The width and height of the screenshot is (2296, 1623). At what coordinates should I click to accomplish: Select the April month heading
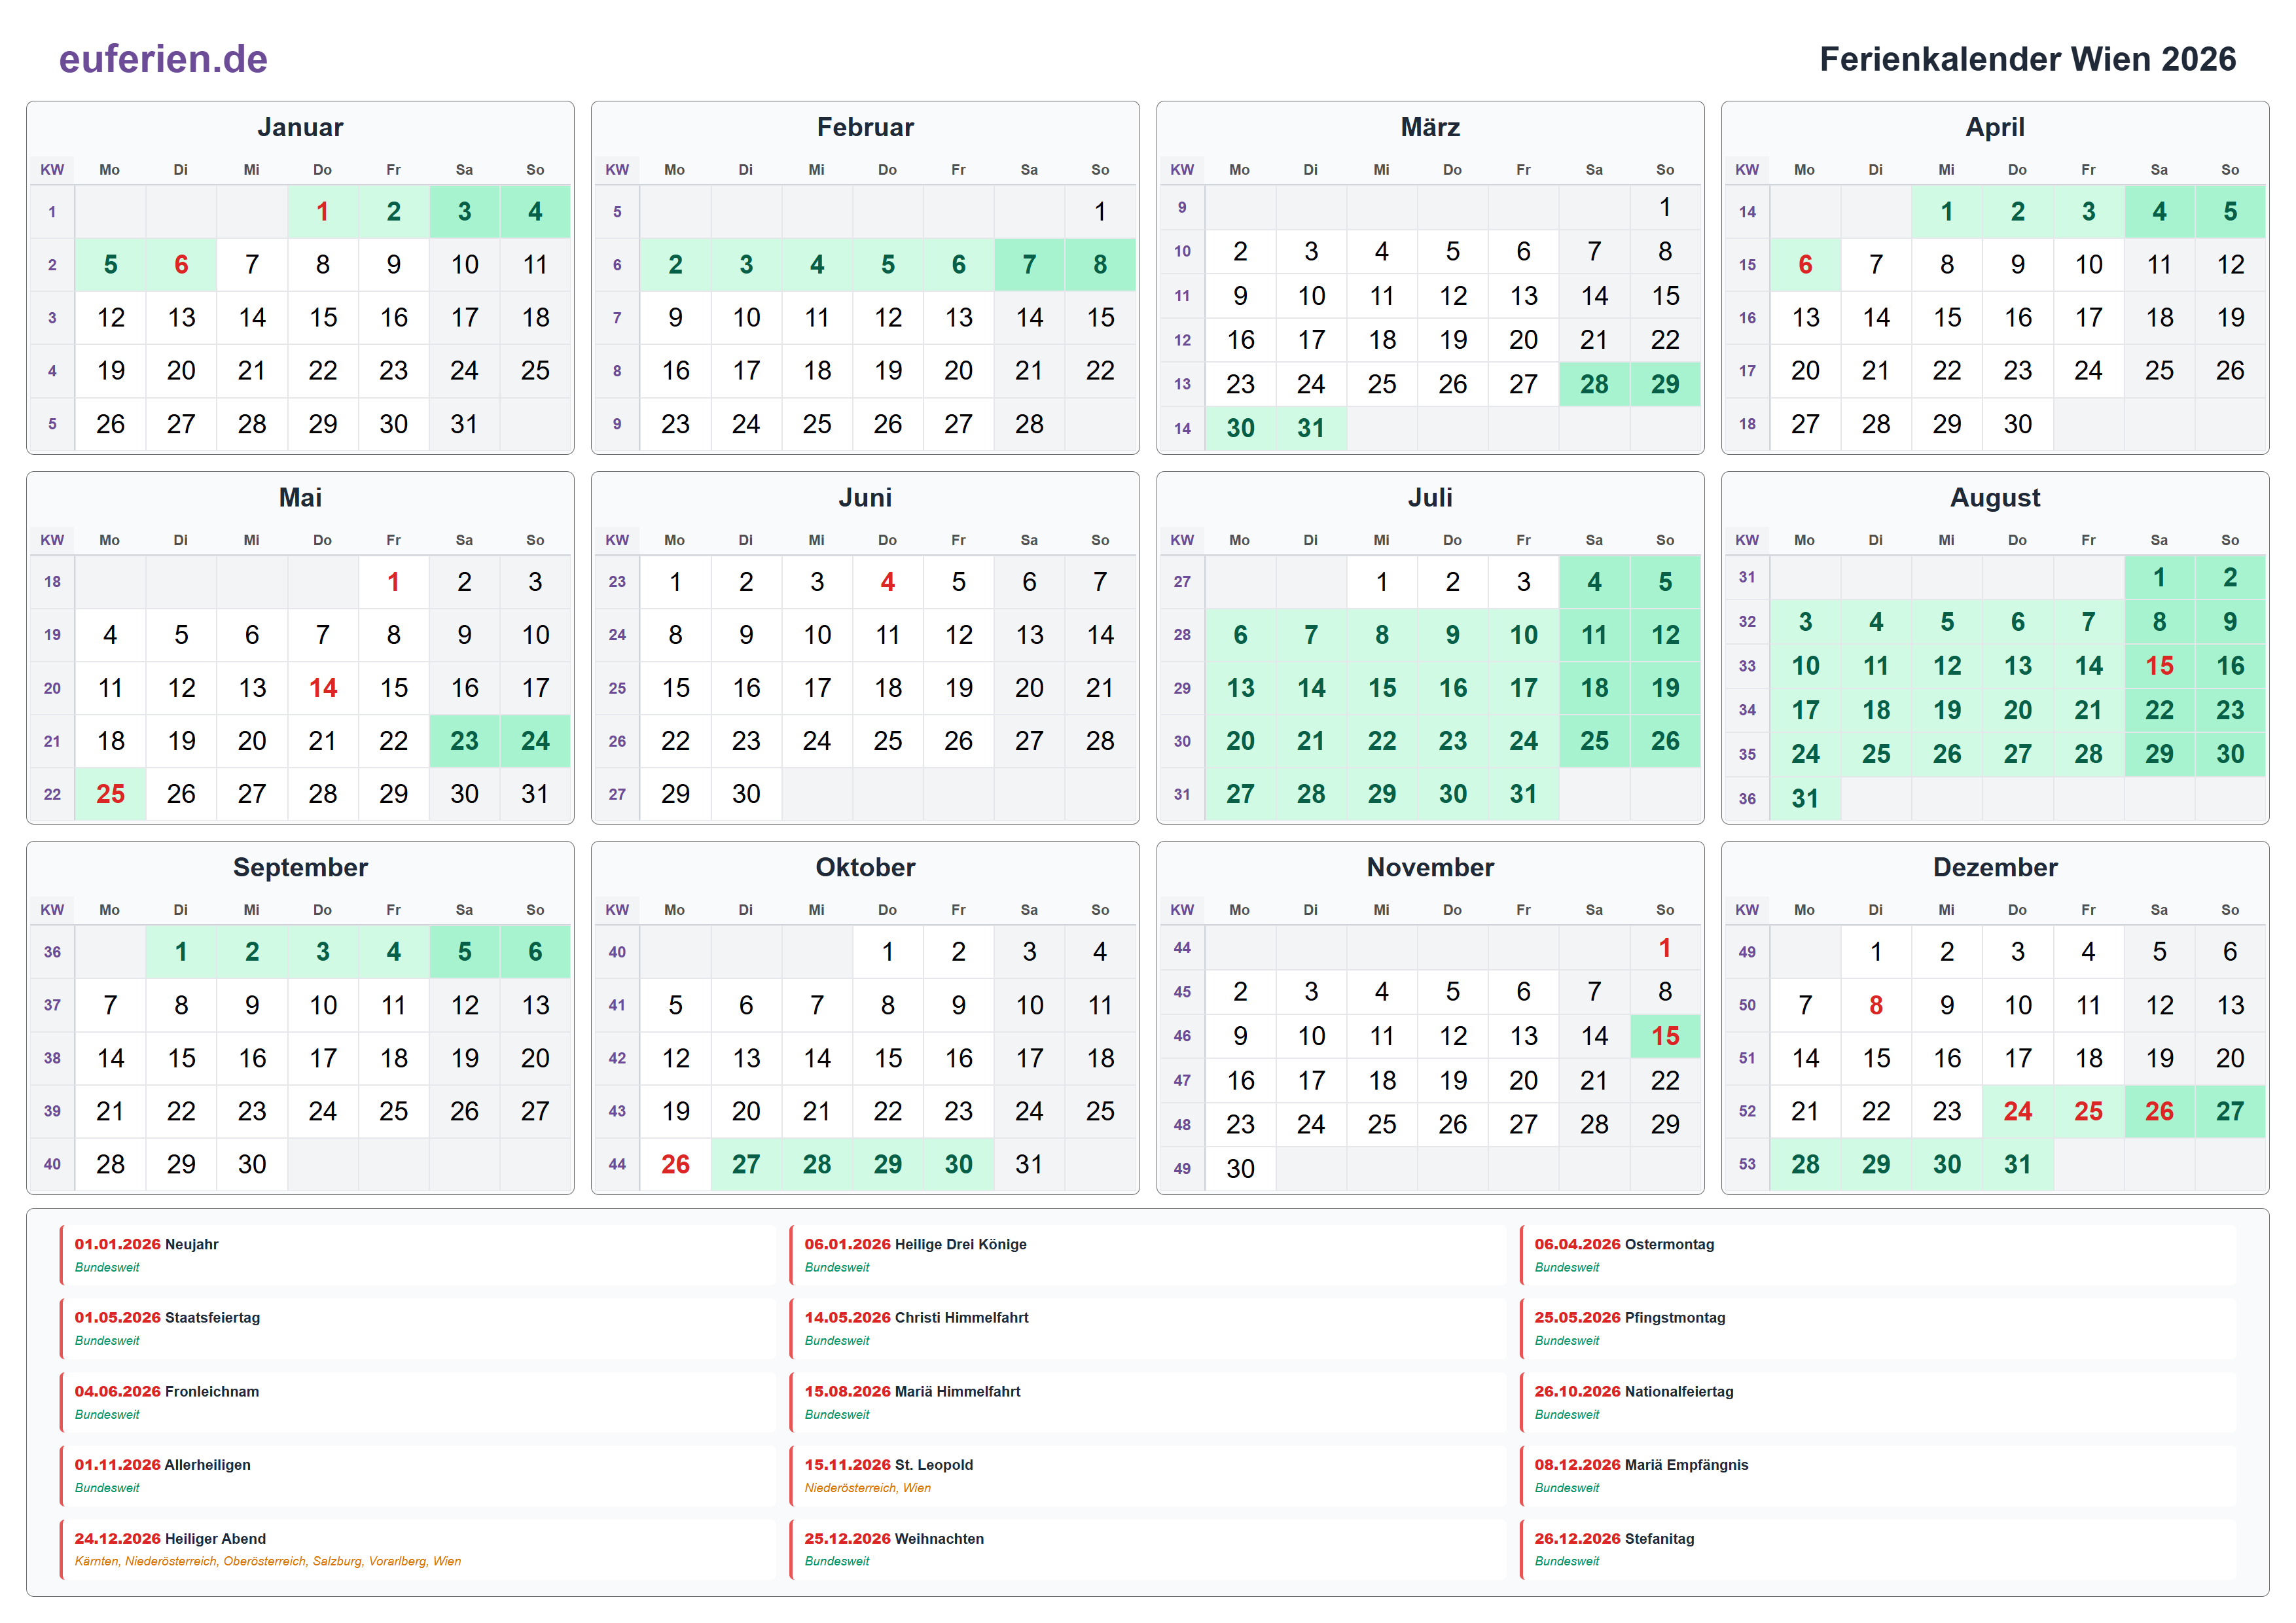pos(1995,127)
